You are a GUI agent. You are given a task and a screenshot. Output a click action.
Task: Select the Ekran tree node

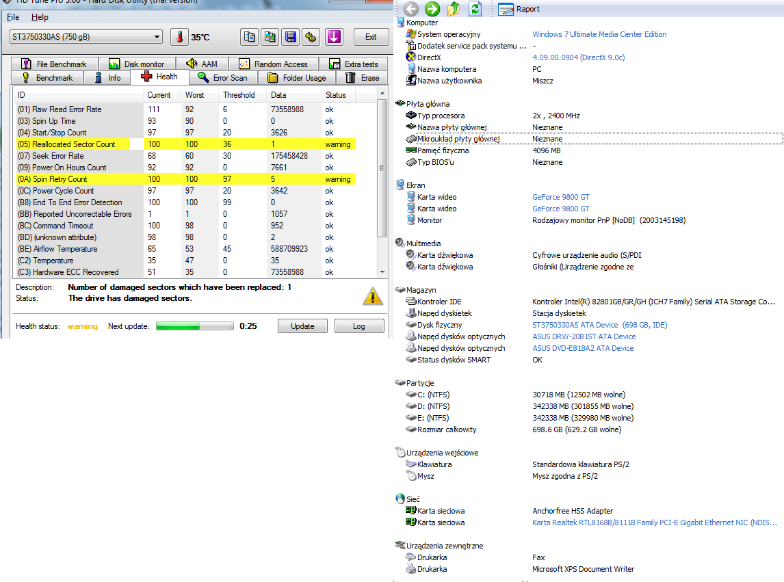click(410, 185)
